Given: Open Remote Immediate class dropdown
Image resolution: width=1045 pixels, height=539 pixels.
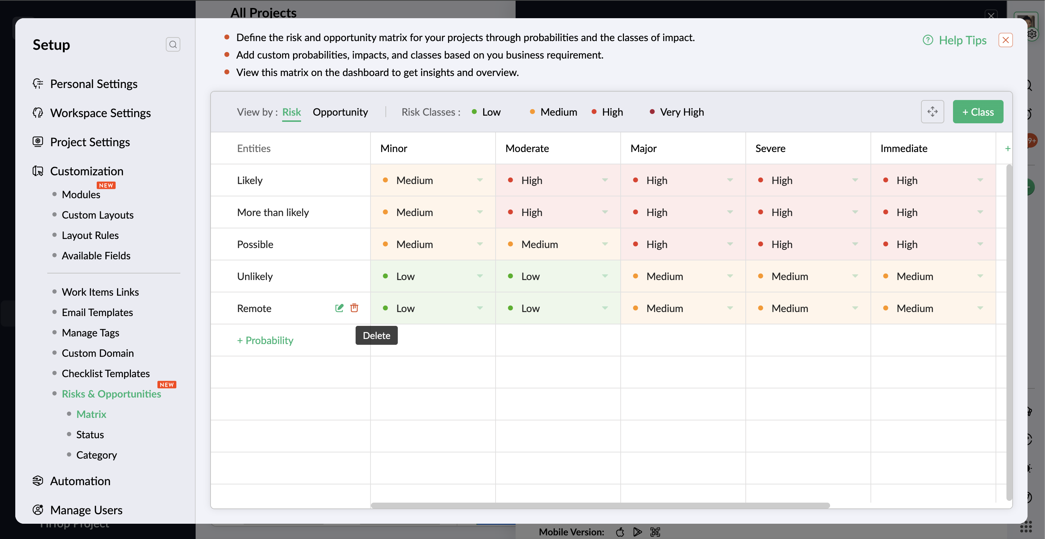Looking at the screenshot, I should (980, 308).
